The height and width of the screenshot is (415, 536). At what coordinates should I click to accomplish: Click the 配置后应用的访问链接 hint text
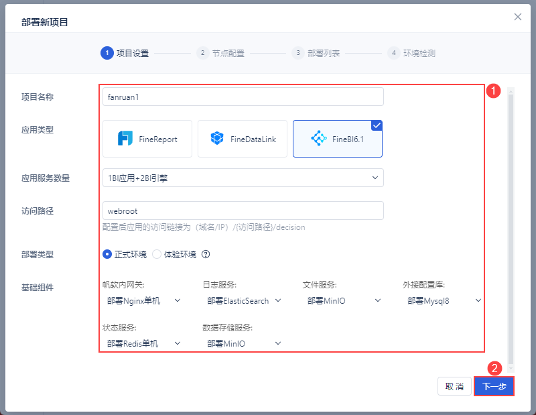coord(204,227)
